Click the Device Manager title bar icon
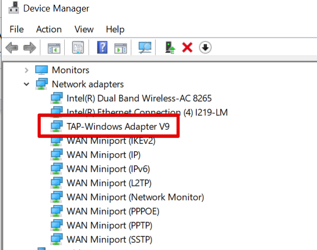 click(14, 7)
